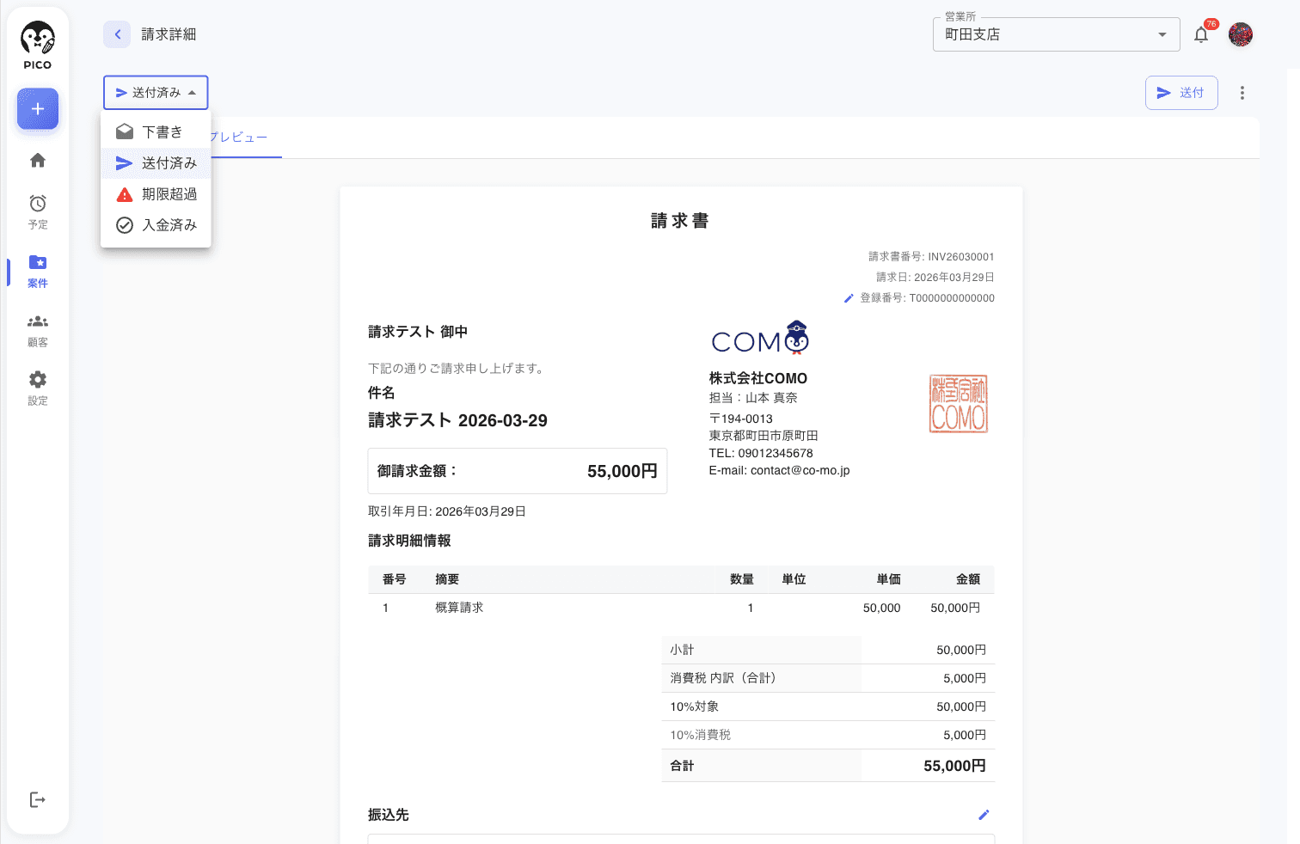Viewport: 1300px width, 844px height.
Task: Open 設定 settings gear in sidebar
Action: (38, 388)
